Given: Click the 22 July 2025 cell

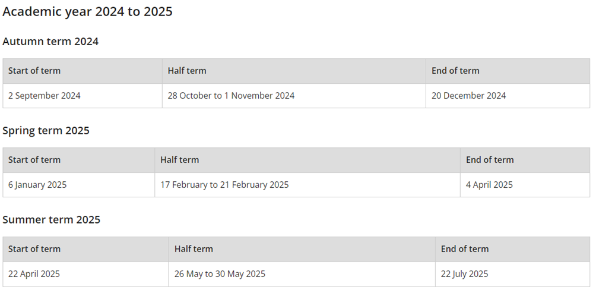Looking at the screenshot, I should (512, 274).
